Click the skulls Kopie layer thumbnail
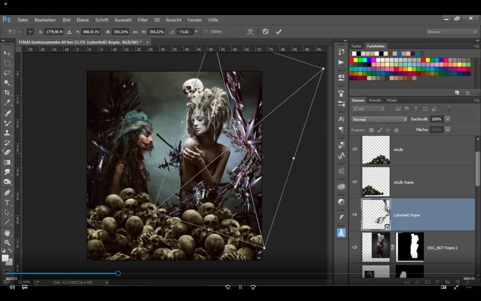This screenshot has width=481, height=301. click(376, 182)
